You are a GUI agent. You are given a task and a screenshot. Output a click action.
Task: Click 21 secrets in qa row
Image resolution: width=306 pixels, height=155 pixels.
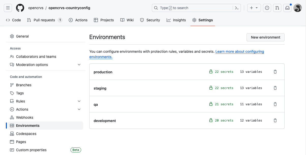coord(224,104)
